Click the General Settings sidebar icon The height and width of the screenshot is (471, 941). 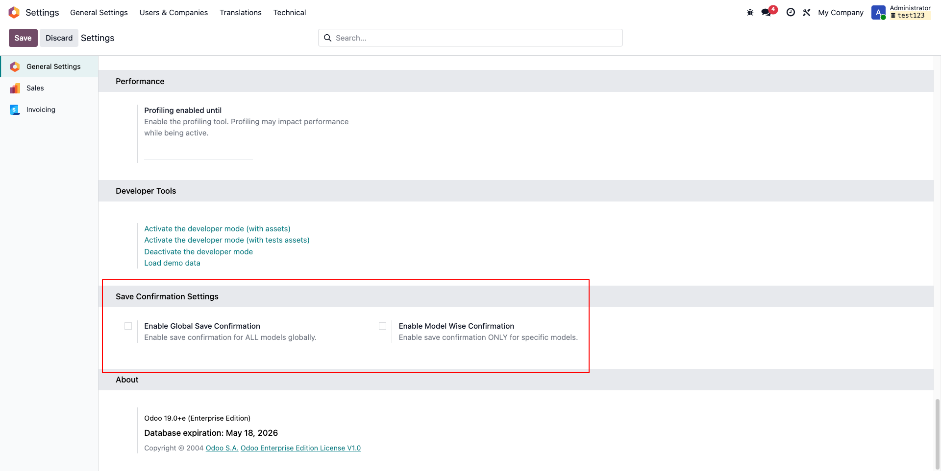click(15, 67)
